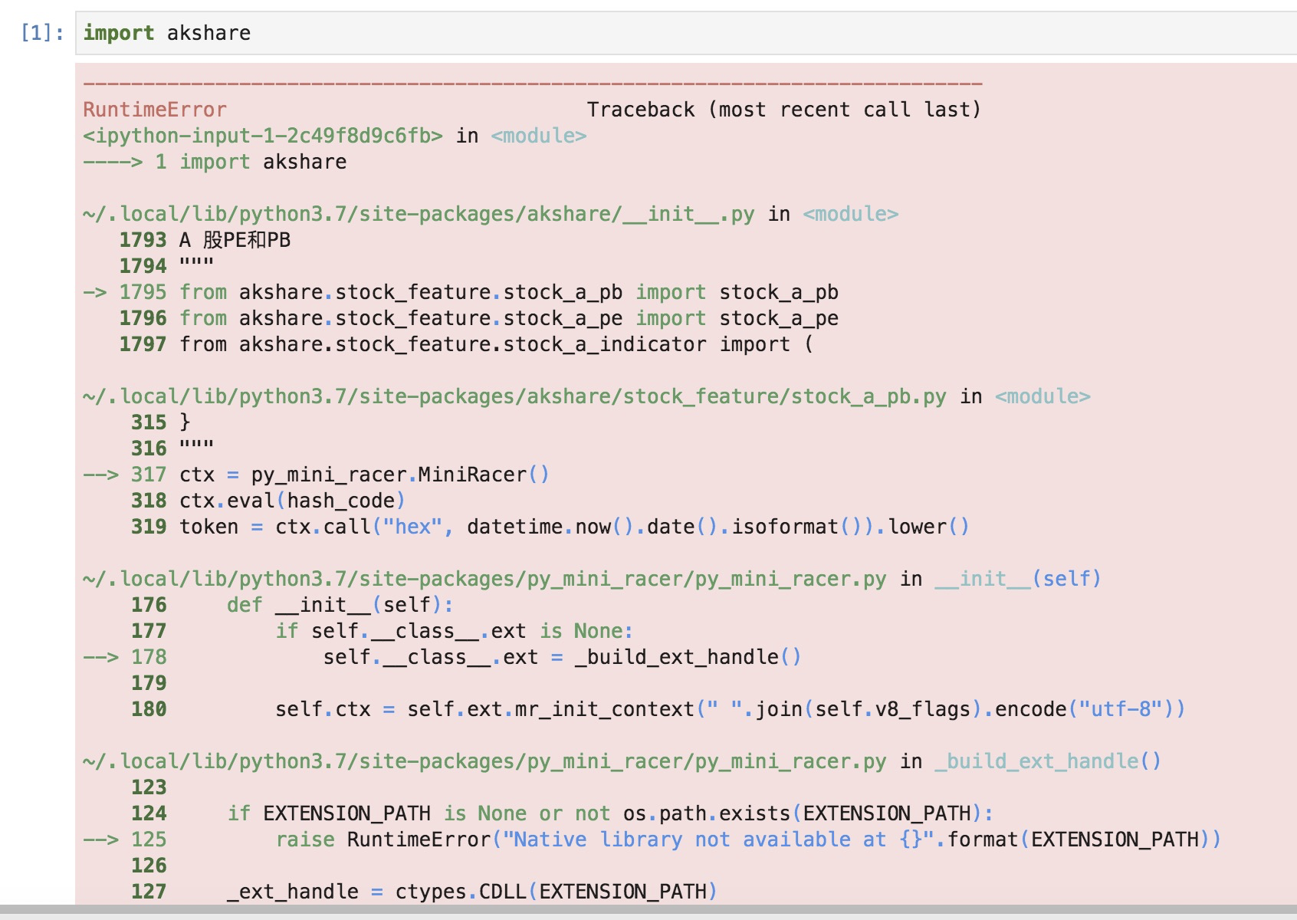Click line 319 token assignment statement
The image size is (1297, 920).
tap(575, 527)
